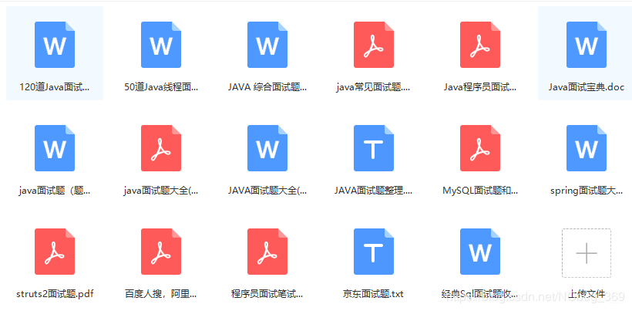
Task: Select the Java程序员面试 PDF icon
Action: (x=480, y=45)
